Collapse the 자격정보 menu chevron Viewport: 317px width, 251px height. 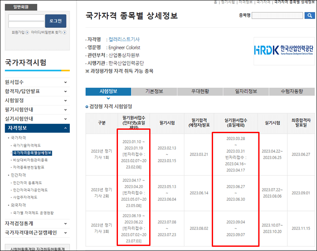click(66, 128)
